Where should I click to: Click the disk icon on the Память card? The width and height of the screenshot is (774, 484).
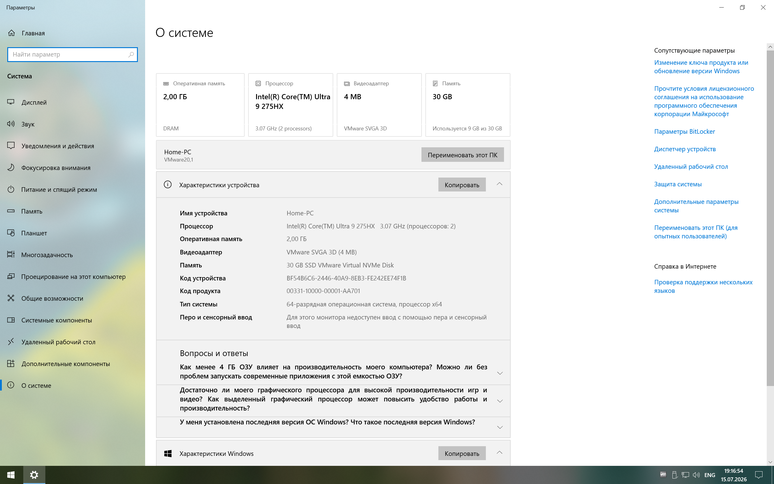click(x=435, y=83)
